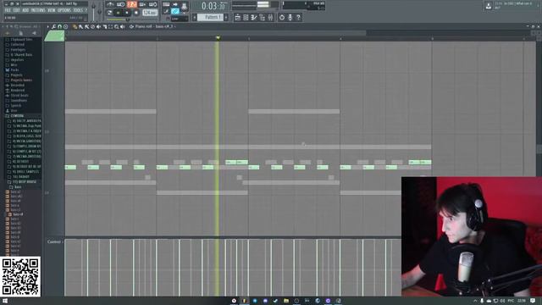The height and width of the screenshot is (305, 542).
Task: Open the TOOLS menu
Action: [x=78, y=10]
